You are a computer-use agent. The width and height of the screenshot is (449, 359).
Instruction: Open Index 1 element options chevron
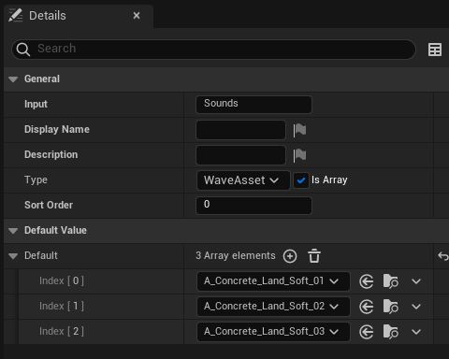(416, 307)
